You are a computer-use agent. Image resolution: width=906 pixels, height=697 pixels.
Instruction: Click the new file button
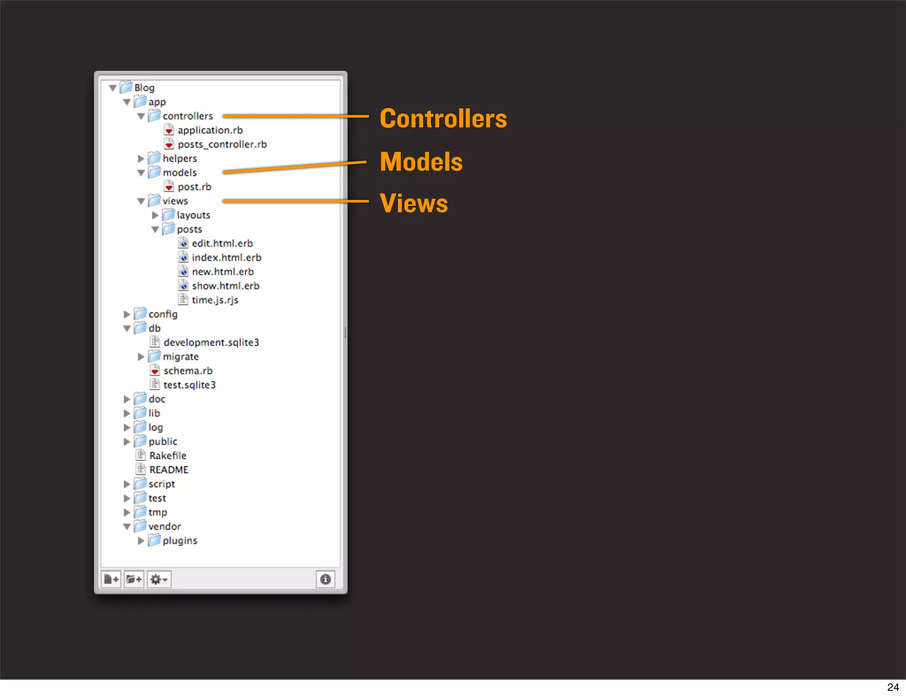(x=111, y=579)
